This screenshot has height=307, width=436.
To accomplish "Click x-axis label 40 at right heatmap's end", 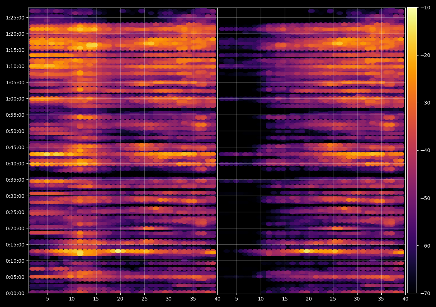I will (405, 299).
